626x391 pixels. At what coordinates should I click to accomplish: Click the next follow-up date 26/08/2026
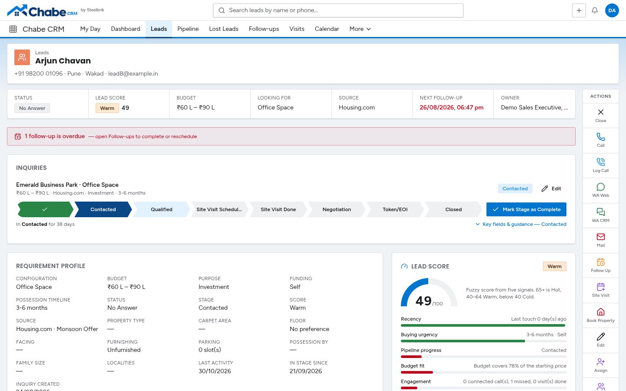tap(452, 107)
